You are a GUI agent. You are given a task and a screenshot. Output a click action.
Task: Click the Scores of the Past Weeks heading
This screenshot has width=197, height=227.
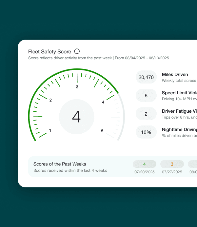click(60, 164)
